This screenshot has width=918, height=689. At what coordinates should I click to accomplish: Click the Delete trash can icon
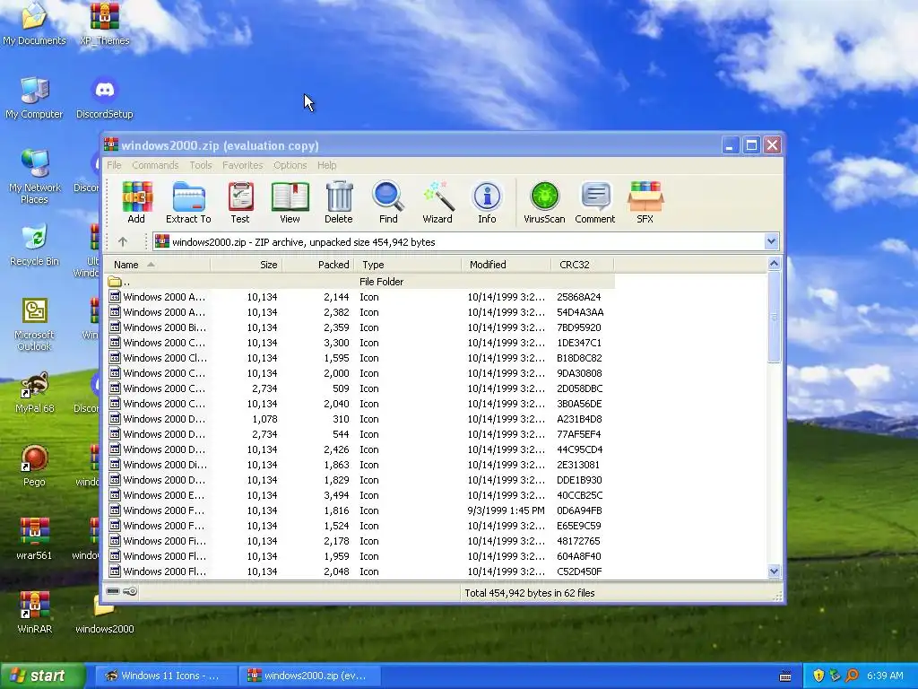point(338,203)
